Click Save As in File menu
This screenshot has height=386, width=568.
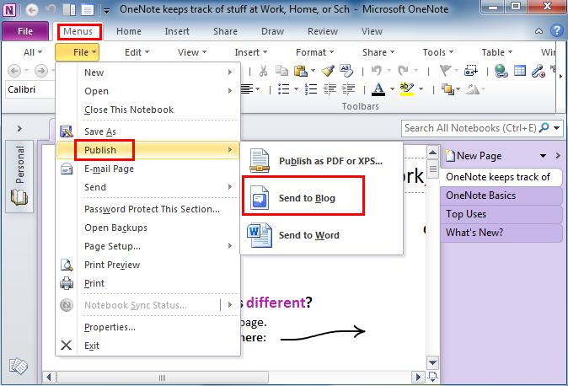tap(147, 131)
